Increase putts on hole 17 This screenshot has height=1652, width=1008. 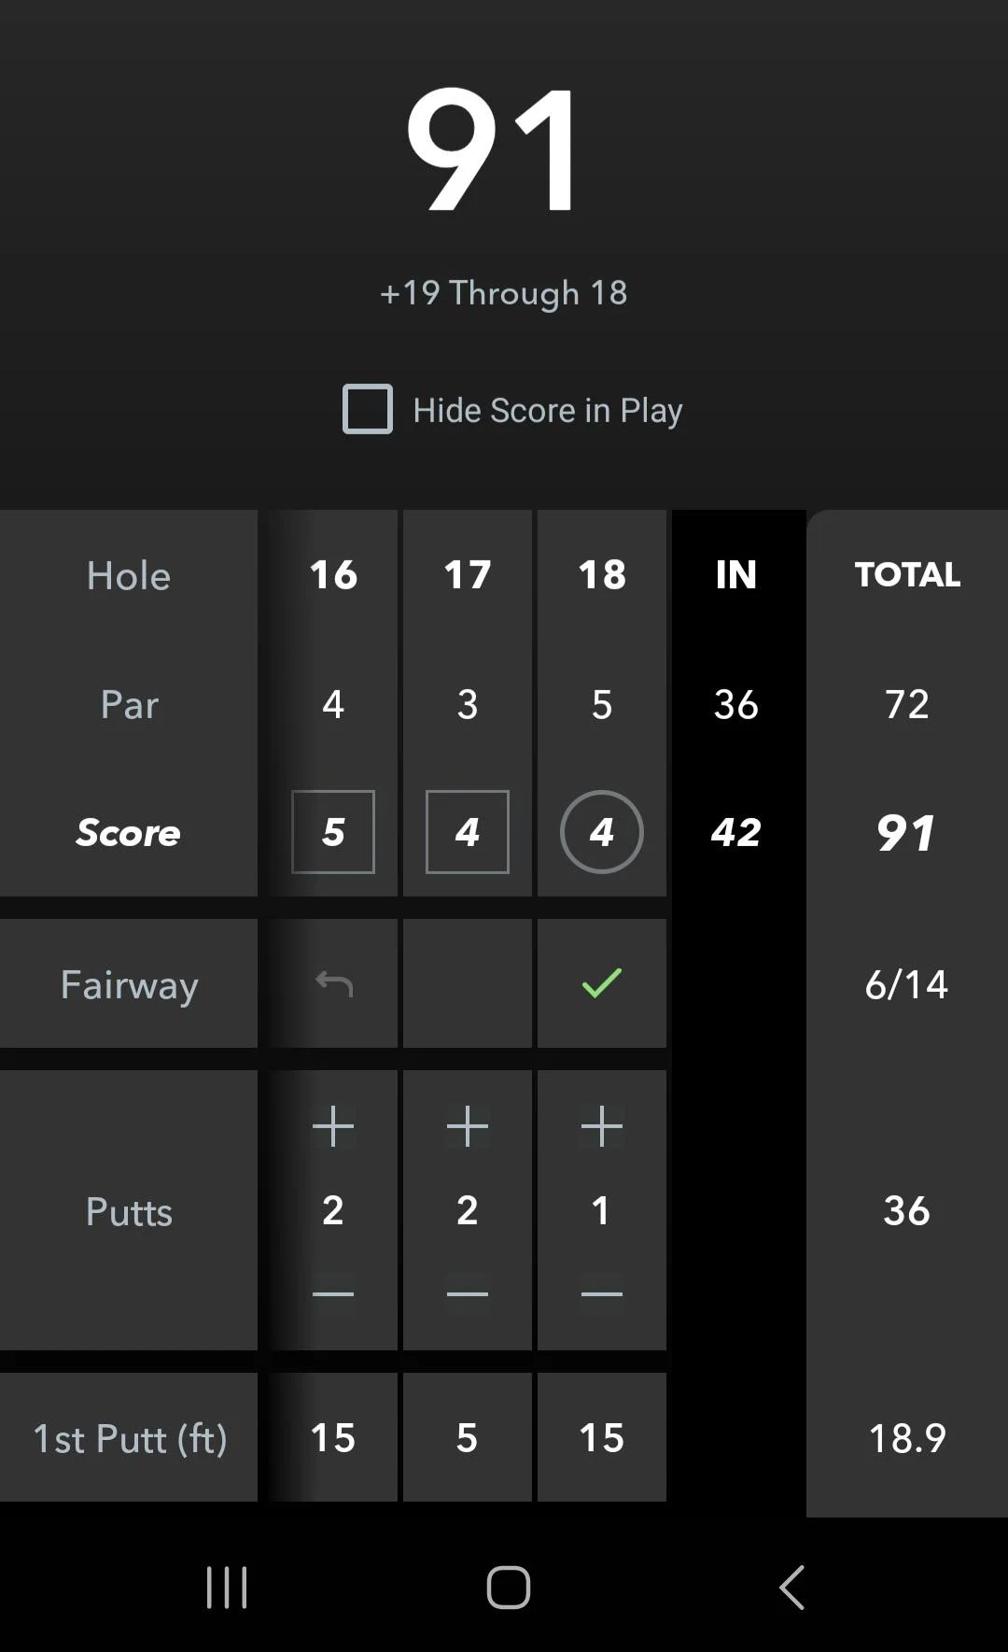(x=468, y=1125)
